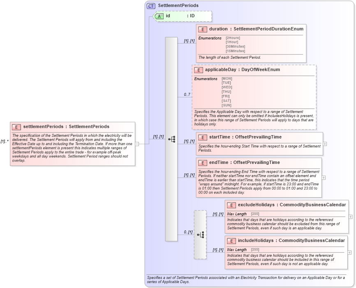The image size is (356, 288).
Task: Select the includeHolidays : CommodityBusinessCalendar label
Action: pyautogui.click(x=291, y=241)
